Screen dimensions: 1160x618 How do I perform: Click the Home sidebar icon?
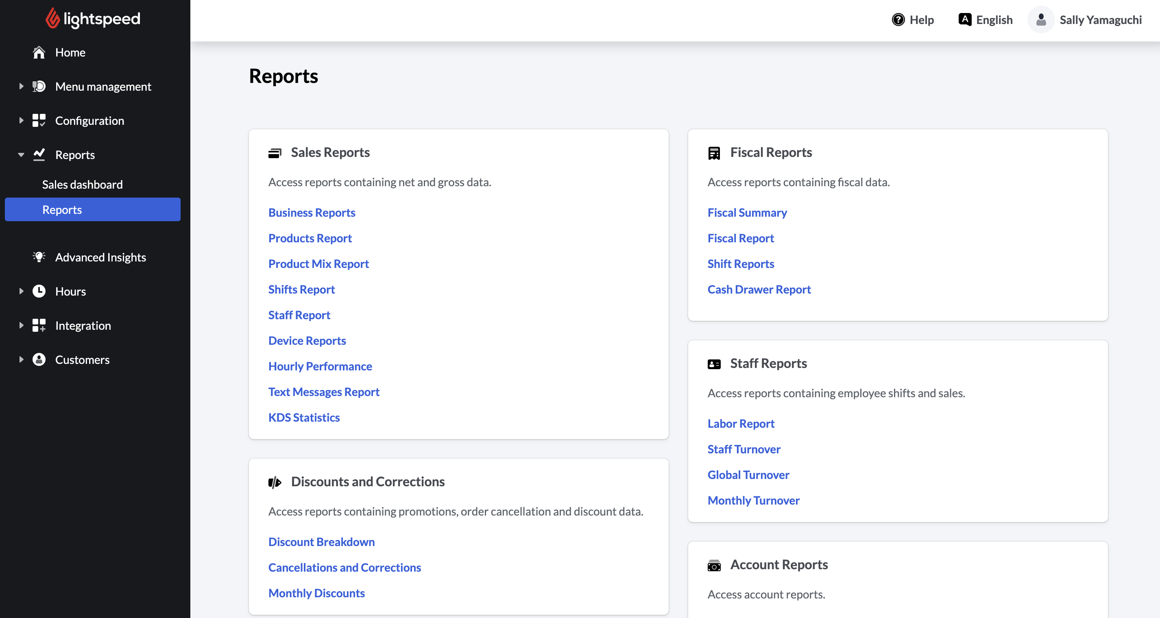pyautogui.click(x=38, y=51)
